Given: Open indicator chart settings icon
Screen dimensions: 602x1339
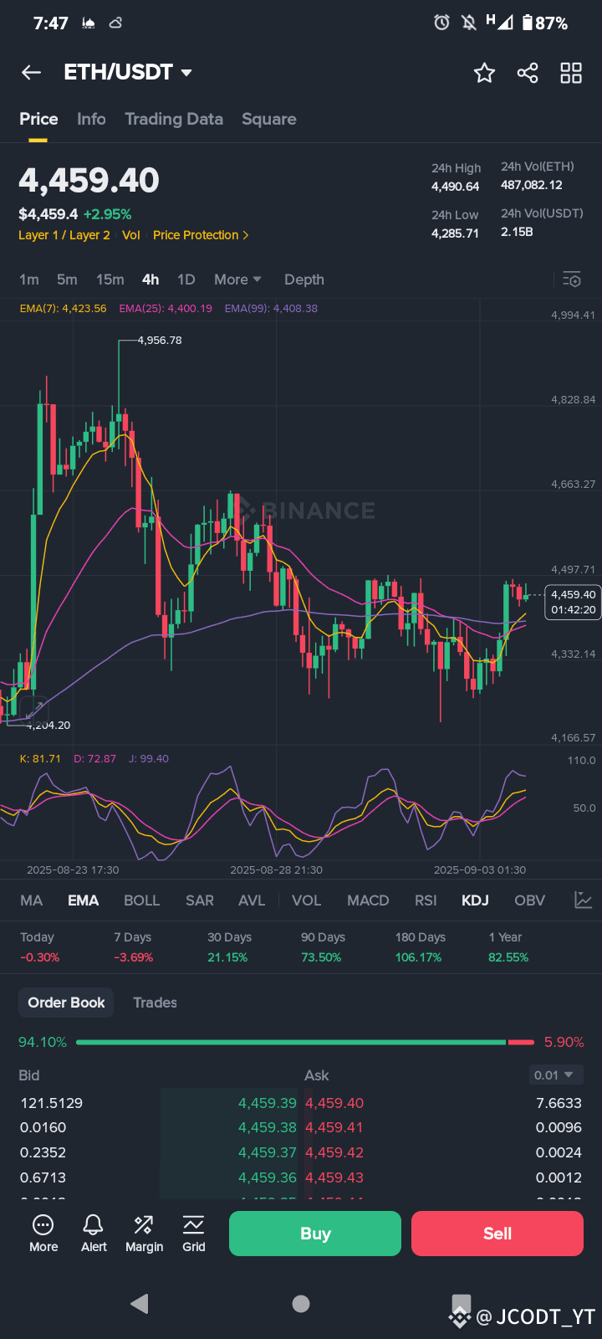Looking at the screenshot, I should pyautogui.click(x=583, y=900).
